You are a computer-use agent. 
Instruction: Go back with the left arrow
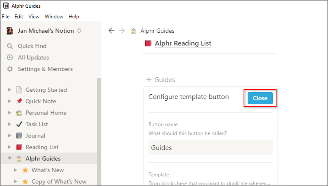point(111,31)
